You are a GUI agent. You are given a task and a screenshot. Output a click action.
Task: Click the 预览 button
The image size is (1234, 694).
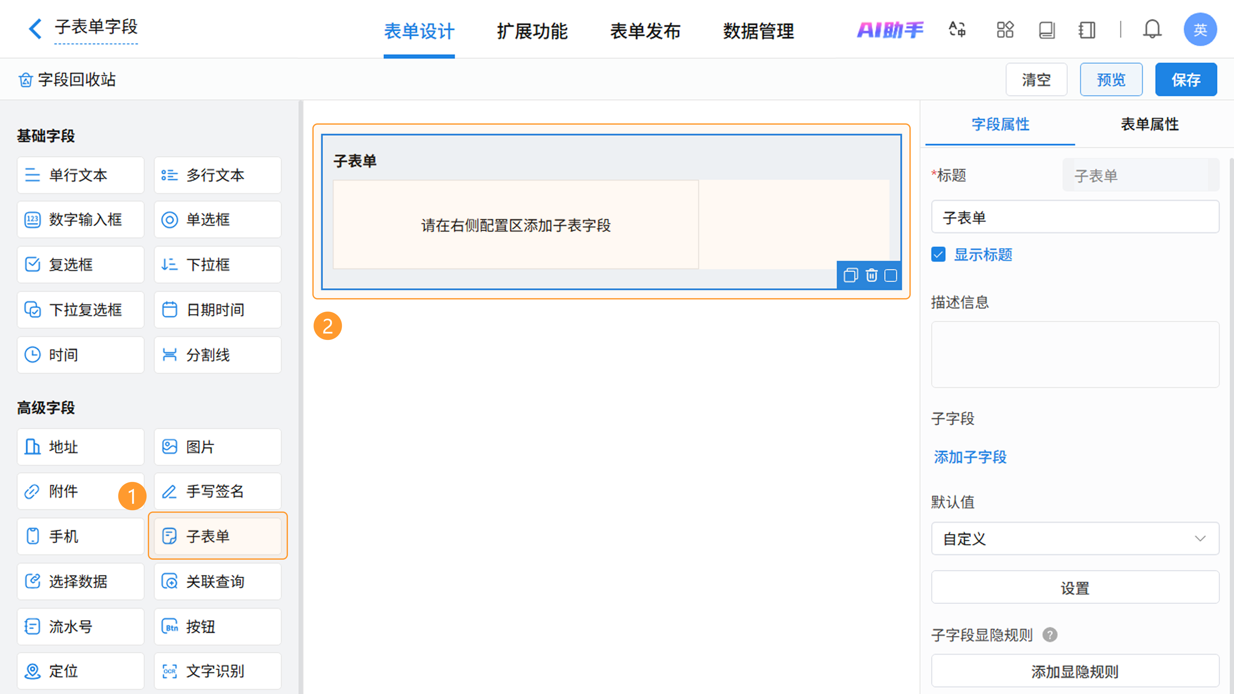(1111, 79)
